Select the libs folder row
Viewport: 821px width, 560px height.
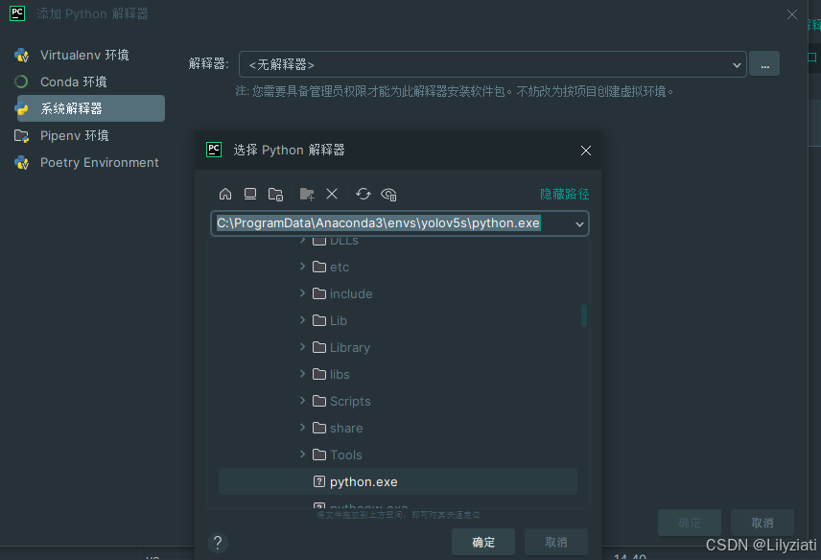click(398, 374)
